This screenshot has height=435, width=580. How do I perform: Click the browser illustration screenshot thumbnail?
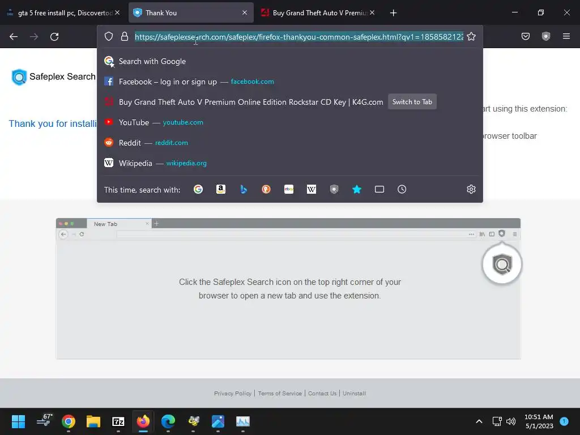click(x=288, y=288)
